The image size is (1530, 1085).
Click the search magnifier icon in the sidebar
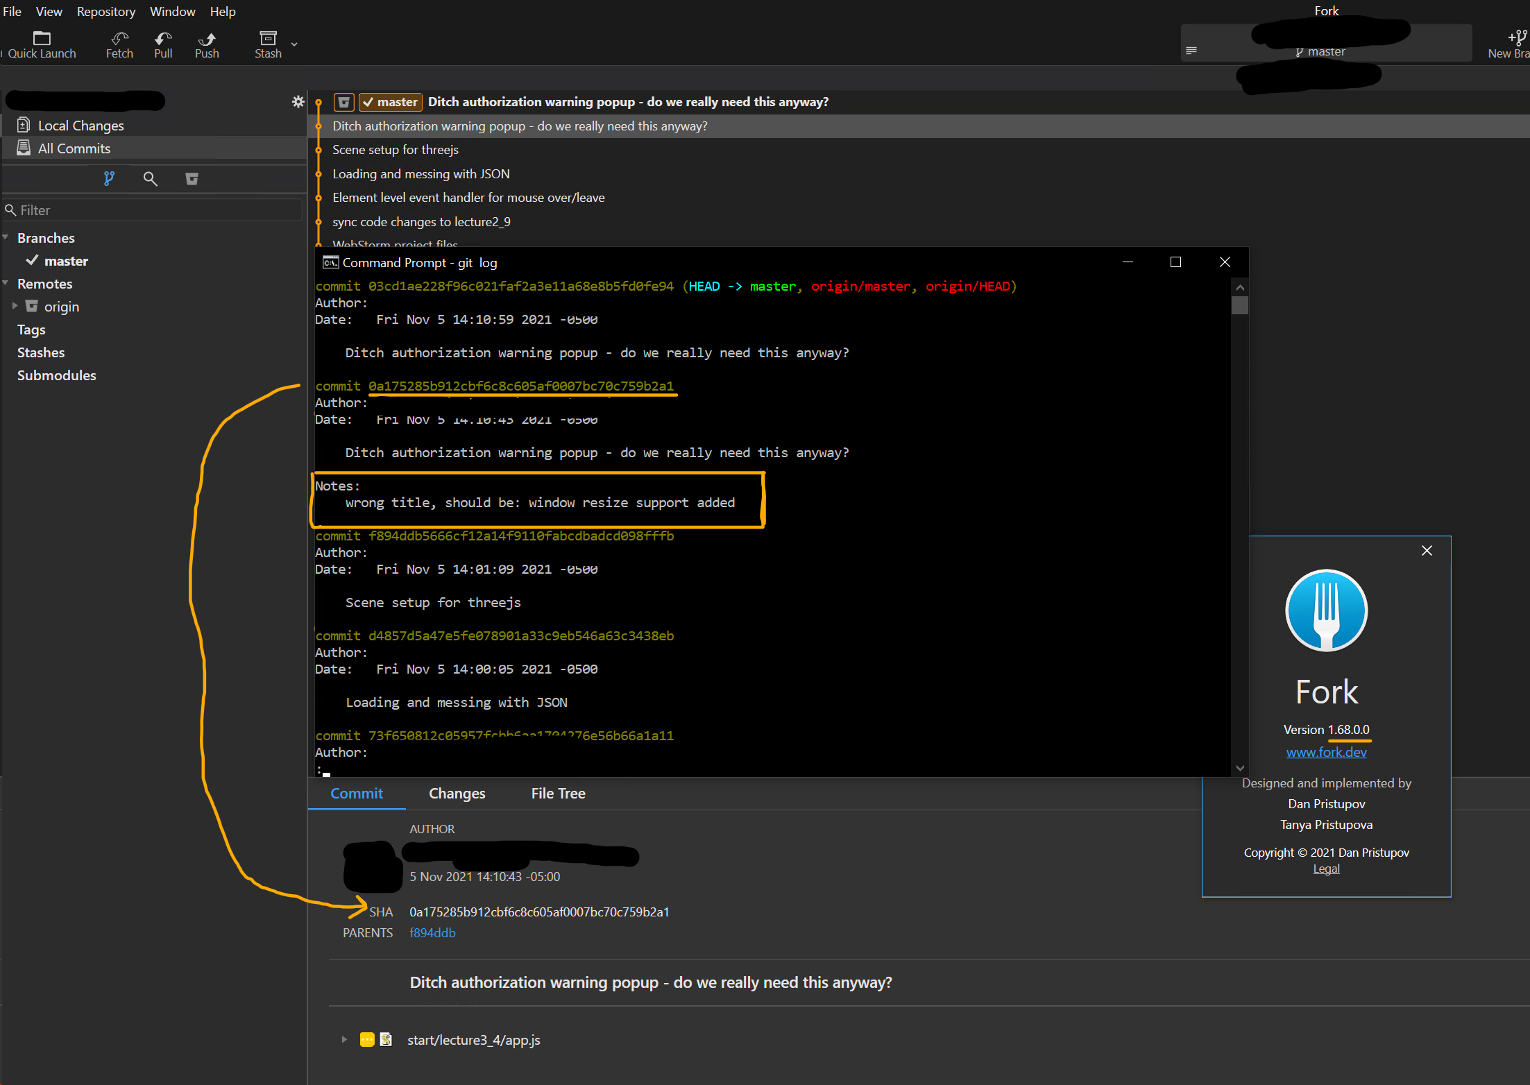pyautogui.click(x=150, y=179)
